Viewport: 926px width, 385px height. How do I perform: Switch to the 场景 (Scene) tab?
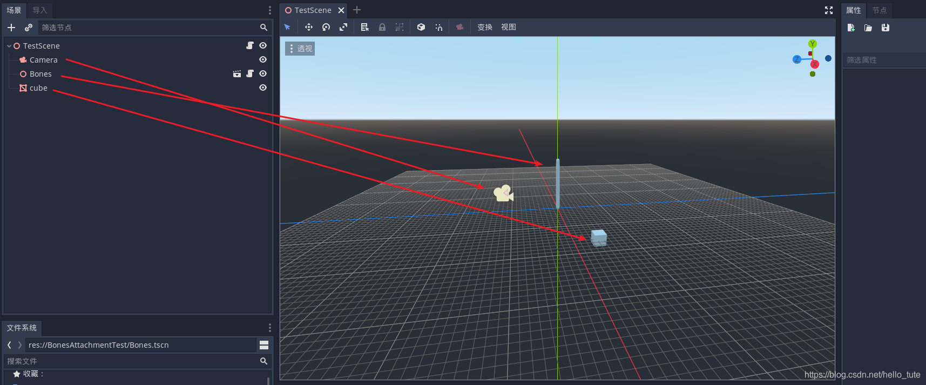(x=14, y=10)
